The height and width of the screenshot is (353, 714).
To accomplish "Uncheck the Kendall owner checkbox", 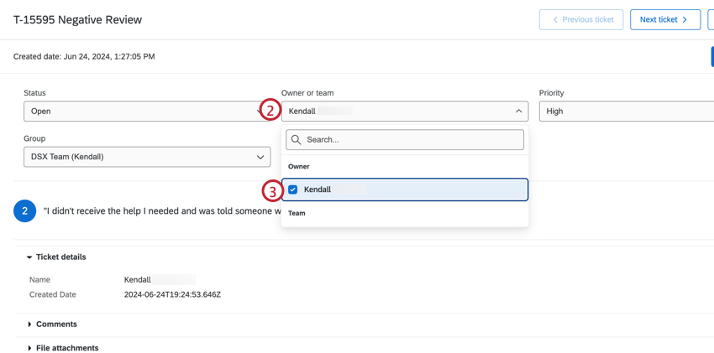I will [292, 189].
